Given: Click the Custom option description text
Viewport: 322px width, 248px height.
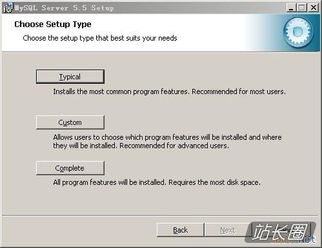Looking at the screenshot, I should pyautogui.click(x=167, y=141).
